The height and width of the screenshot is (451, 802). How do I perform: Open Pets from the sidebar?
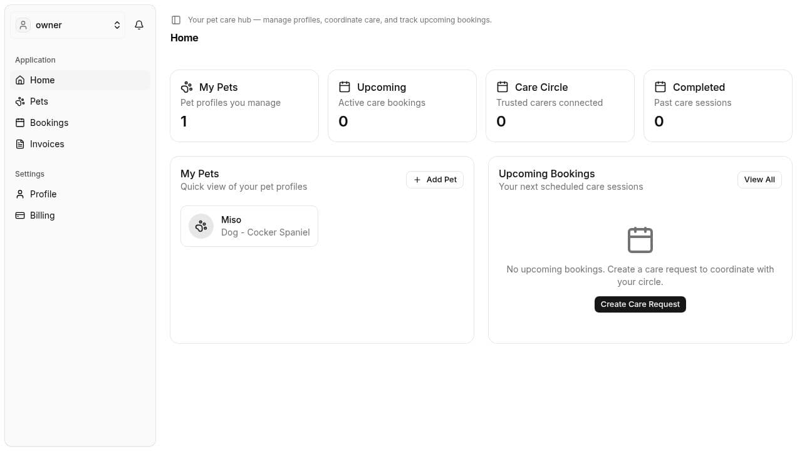click(x=80, y=101)
